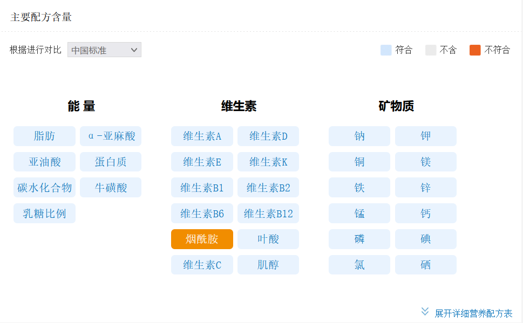Viewport: 523px width, 323px height.
Task: Click the 钠 mineral tag
Action: tap(359, 136)
